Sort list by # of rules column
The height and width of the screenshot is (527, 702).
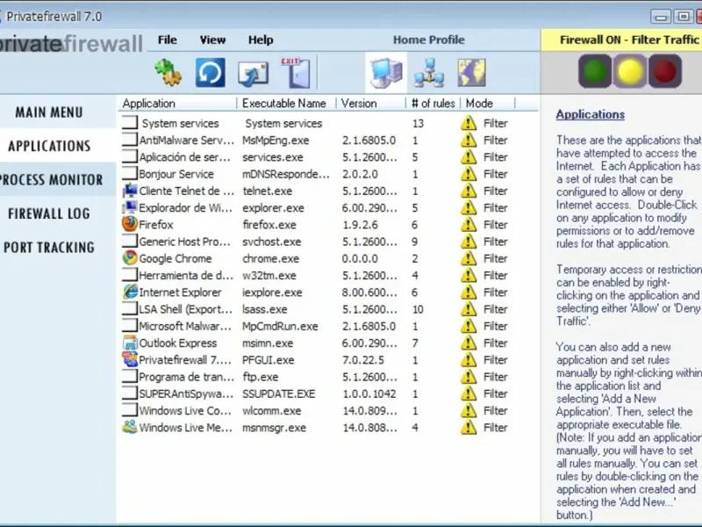point(433,104)
